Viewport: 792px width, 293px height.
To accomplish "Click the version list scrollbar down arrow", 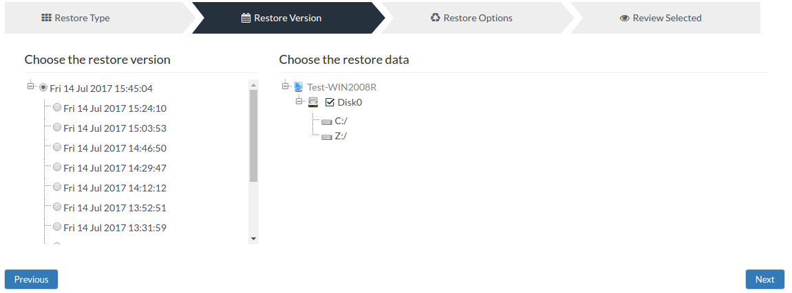I will (x=253, y=239).
